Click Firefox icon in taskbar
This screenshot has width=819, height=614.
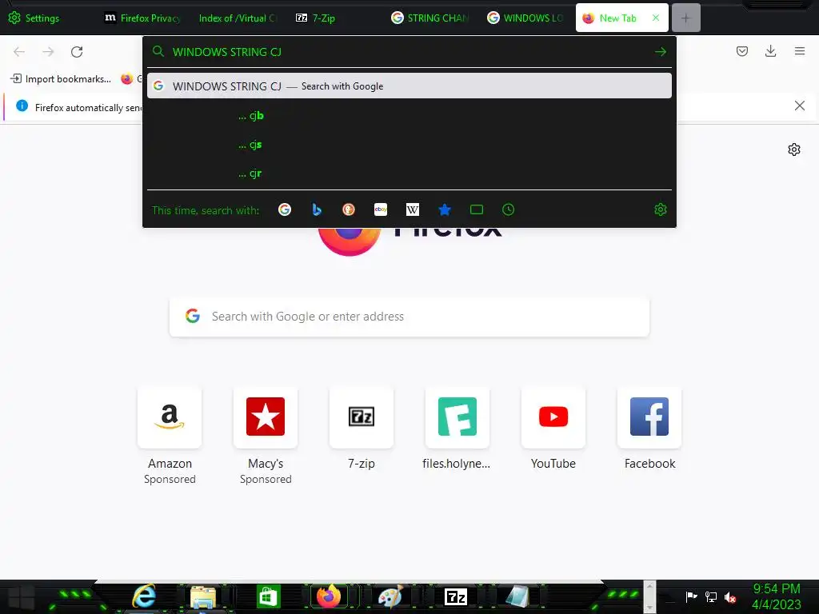click(329, 596)
